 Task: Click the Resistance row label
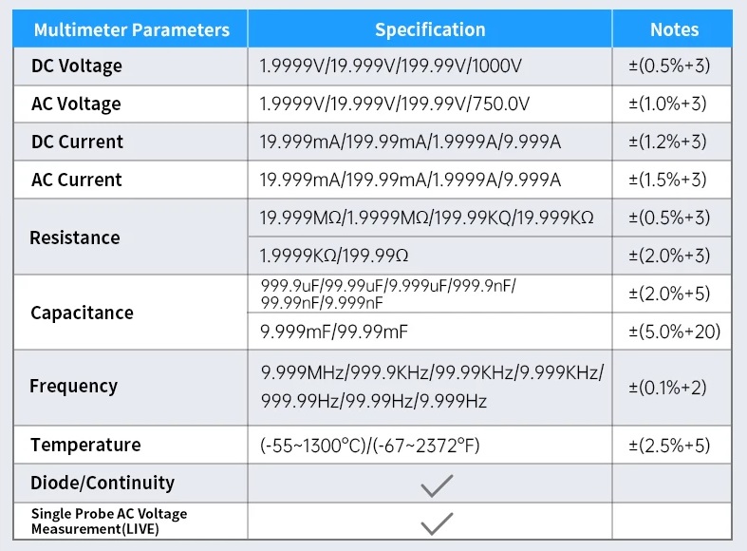pos(75,237)
